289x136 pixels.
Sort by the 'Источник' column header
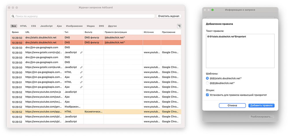pos(152,32)
